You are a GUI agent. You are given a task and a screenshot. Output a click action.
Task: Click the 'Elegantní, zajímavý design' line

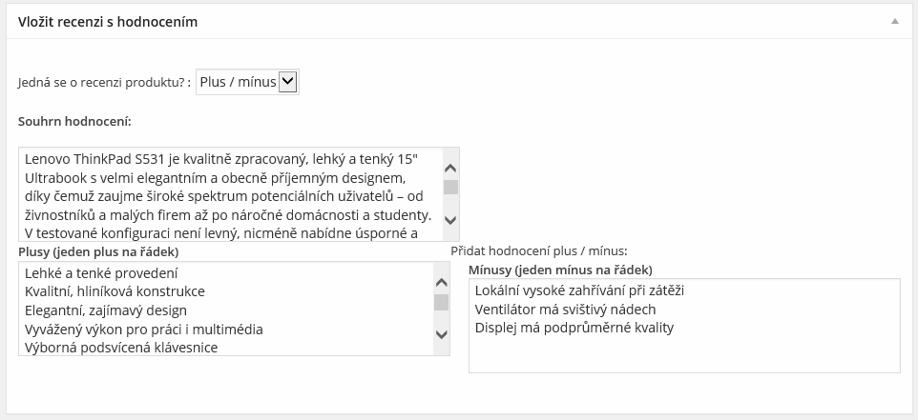[105, 310]
